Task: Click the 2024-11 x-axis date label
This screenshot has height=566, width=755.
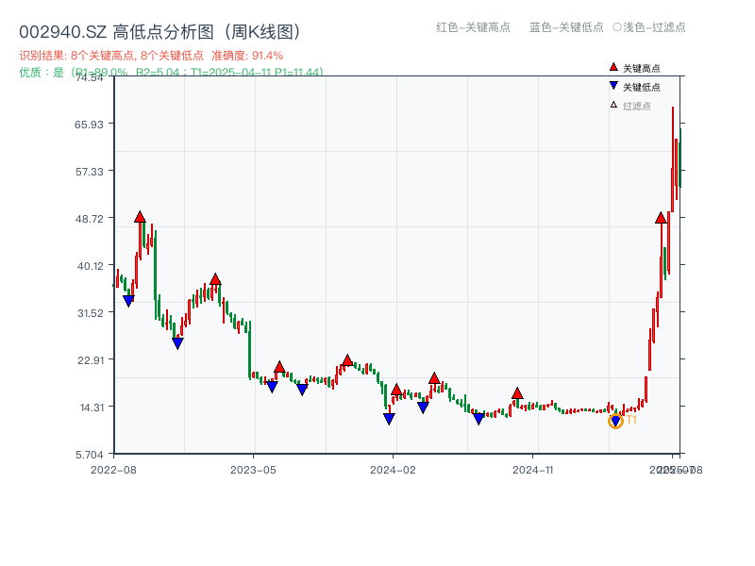Action: pyautogui.click(x=532, y=470)
